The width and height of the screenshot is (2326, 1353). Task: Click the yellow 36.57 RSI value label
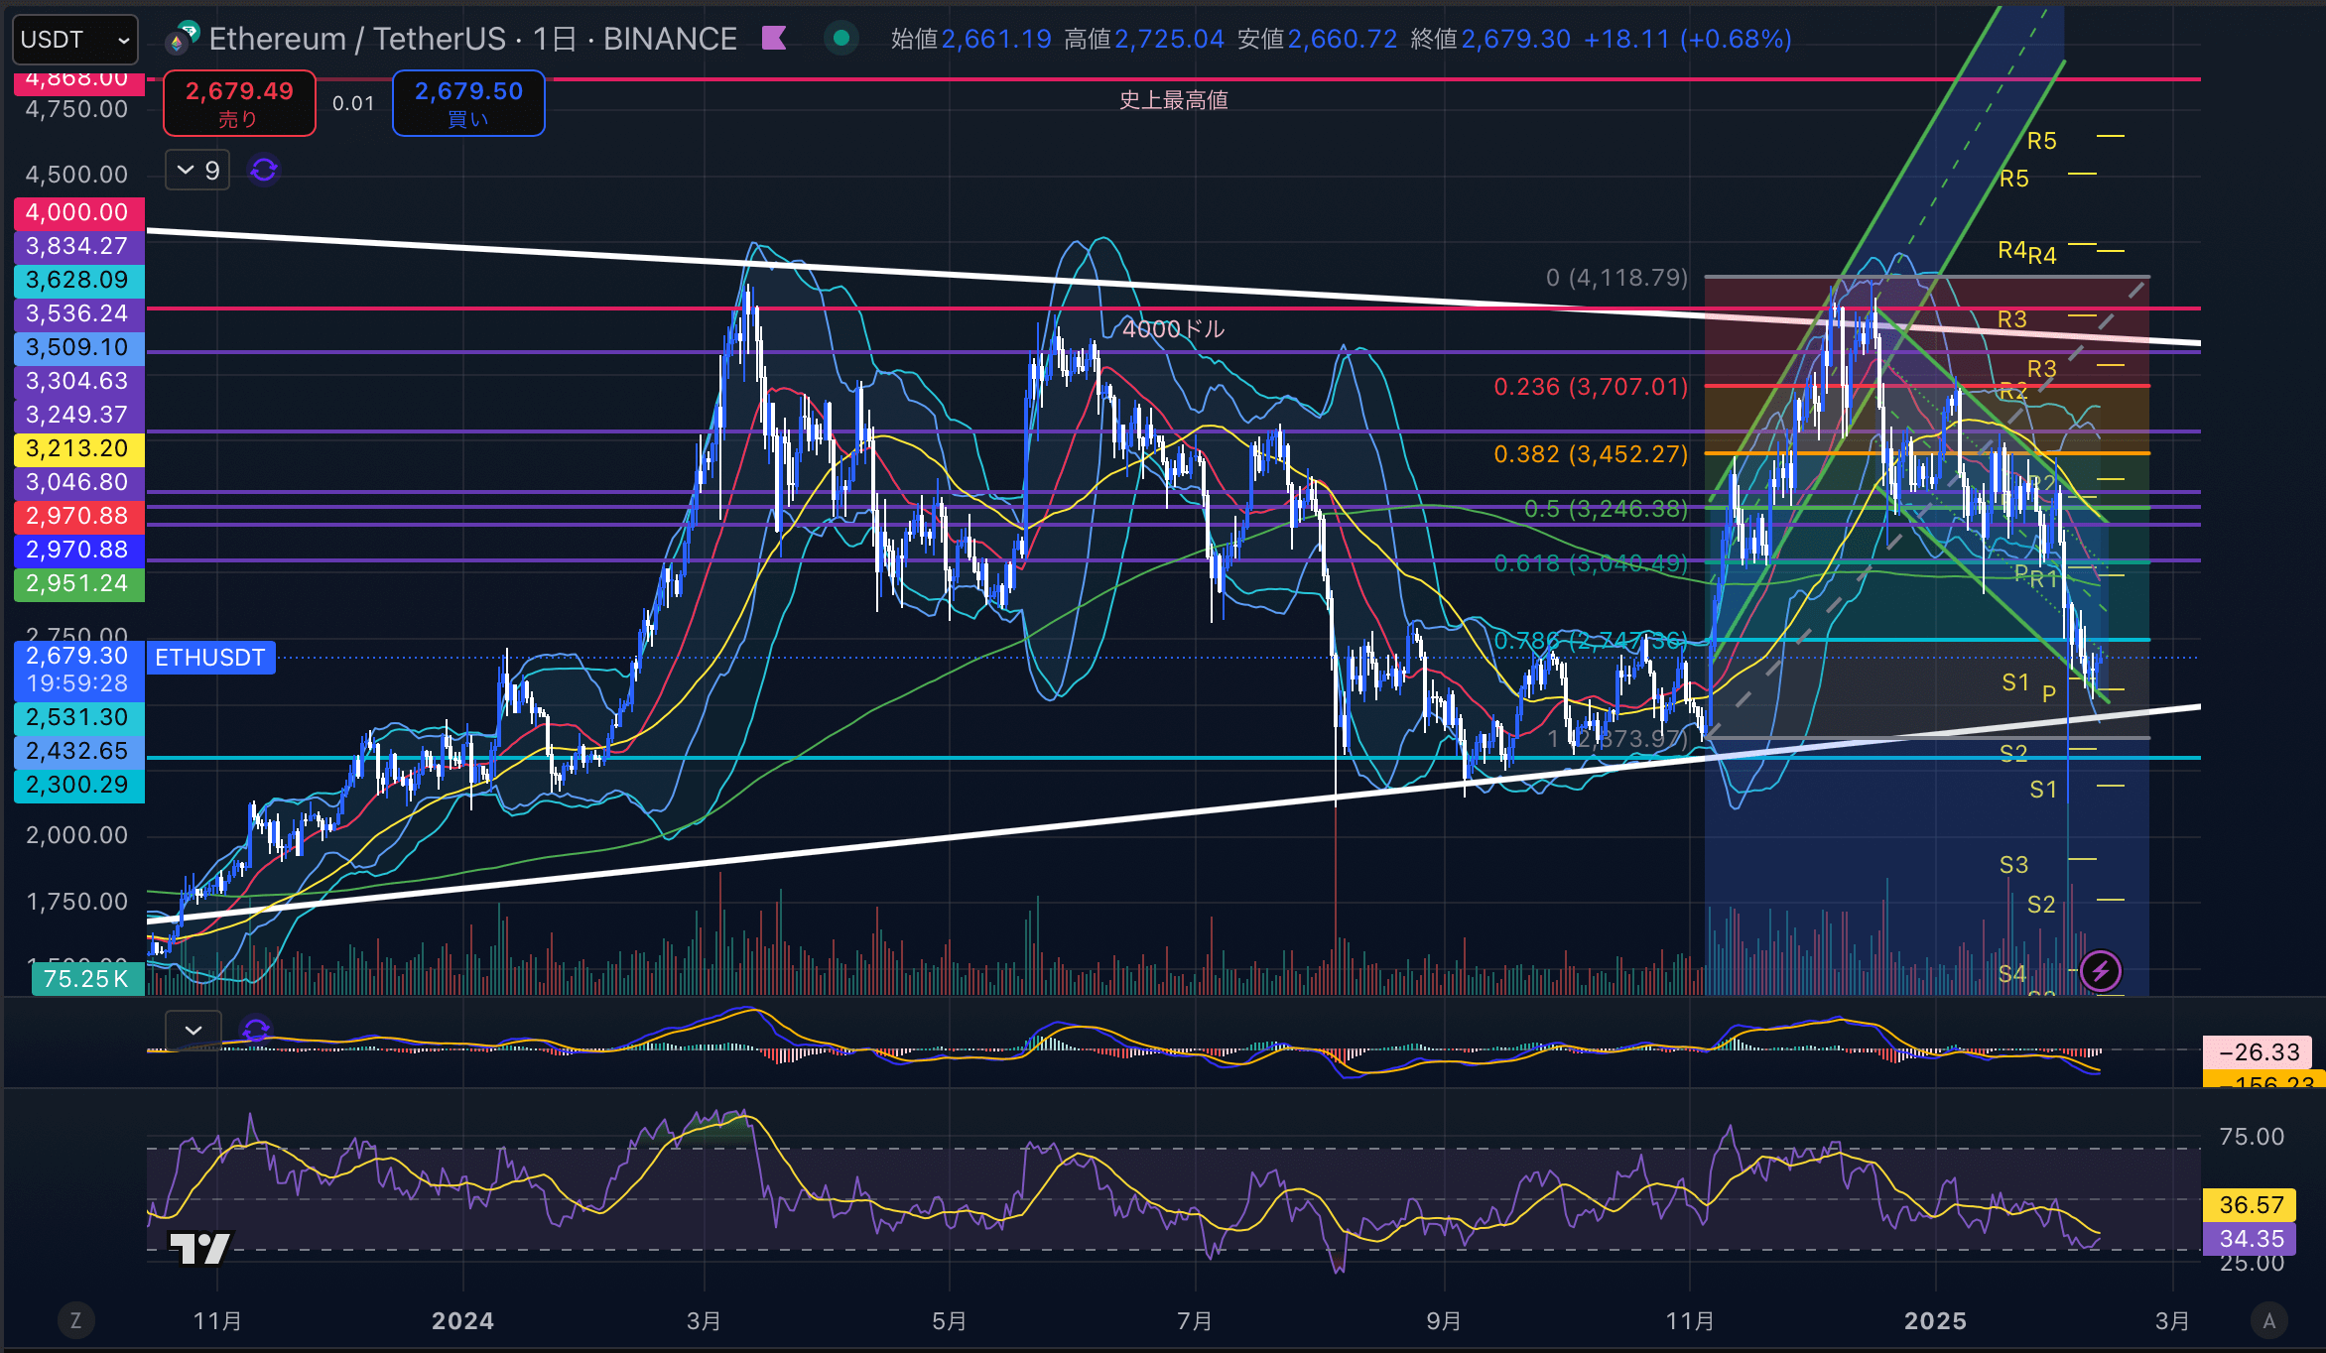pos(2252,1205)
